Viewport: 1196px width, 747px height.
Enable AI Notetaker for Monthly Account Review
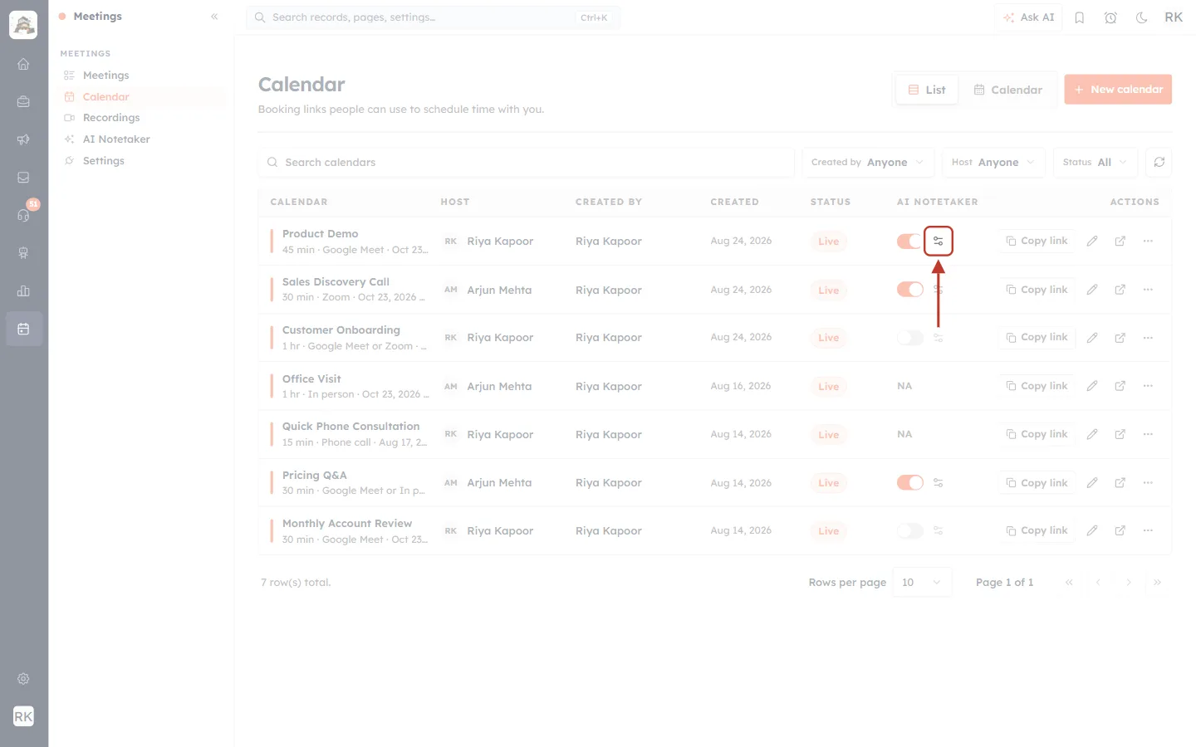(909, 531)
